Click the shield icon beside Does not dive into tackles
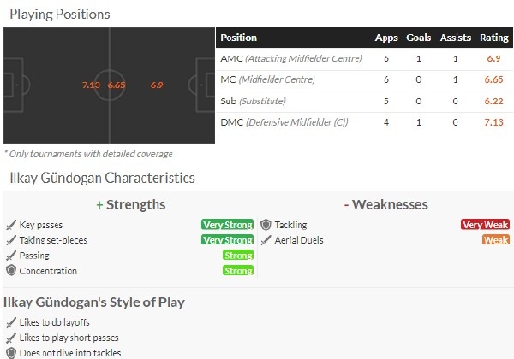This screenshot has height=359, width=514. pos(11,352)
